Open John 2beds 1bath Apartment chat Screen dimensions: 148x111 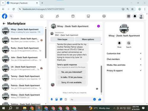pos(22,59)
